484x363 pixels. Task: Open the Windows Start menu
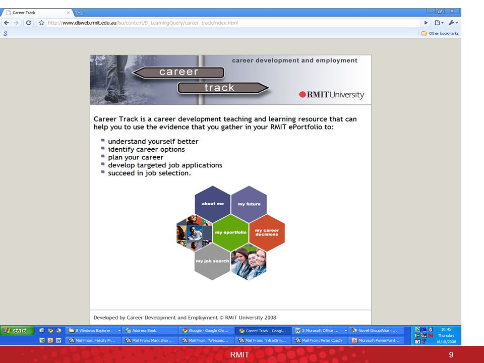(x=16, y=331)
